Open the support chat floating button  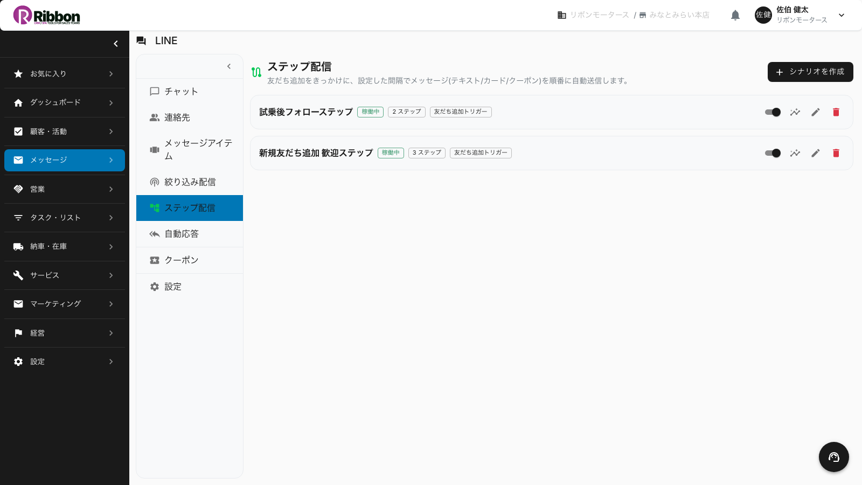[x=834, y=457]
